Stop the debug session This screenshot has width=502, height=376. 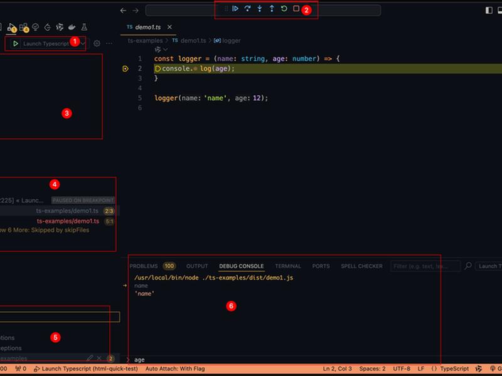[296, 9]
